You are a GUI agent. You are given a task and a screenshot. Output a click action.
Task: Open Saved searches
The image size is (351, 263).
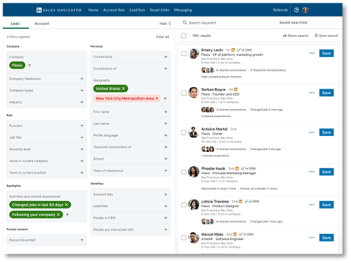coord(293,22)
